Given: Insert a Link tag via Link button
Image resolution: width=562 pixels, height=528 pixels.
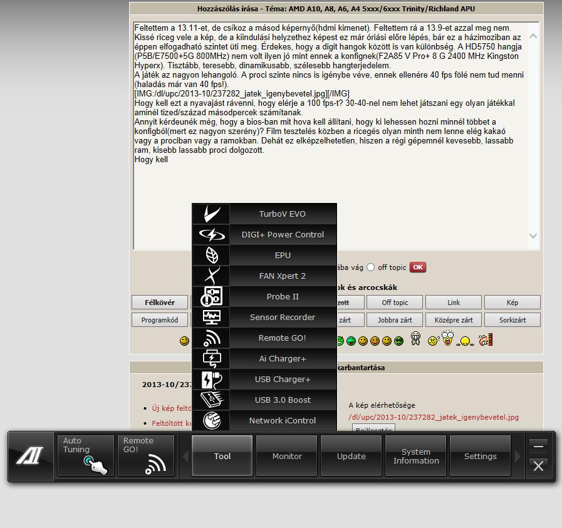Looking at the screenshot, I should (x=454, y=303).
